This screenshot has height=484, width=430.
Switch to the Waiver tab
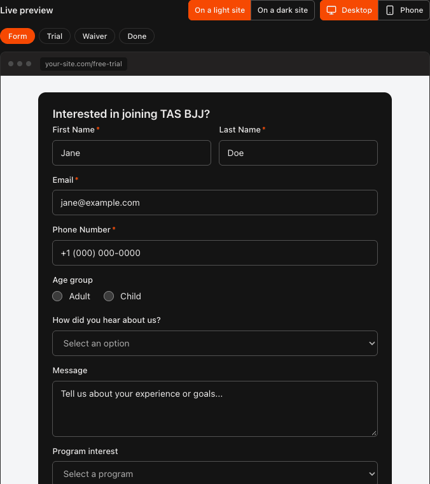coord(95,36)
